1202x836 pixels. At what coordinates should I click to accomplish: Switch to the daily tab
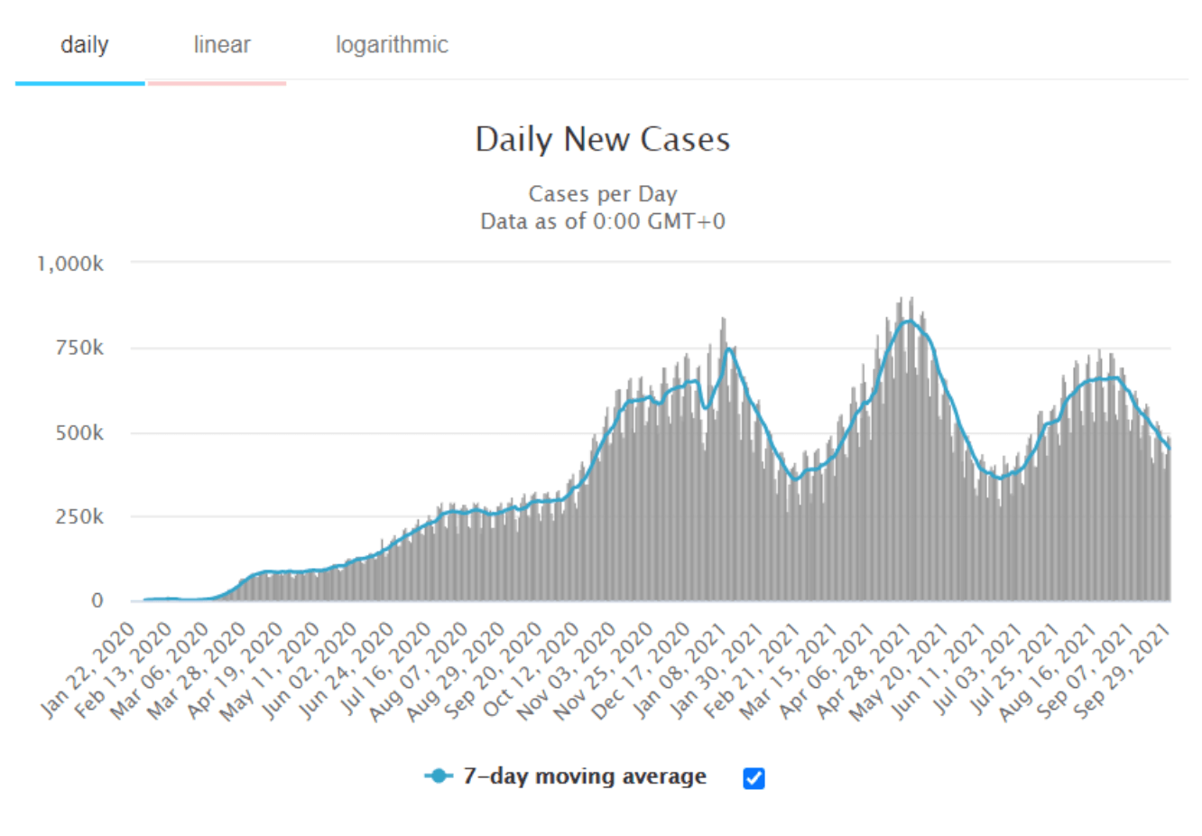84,45
